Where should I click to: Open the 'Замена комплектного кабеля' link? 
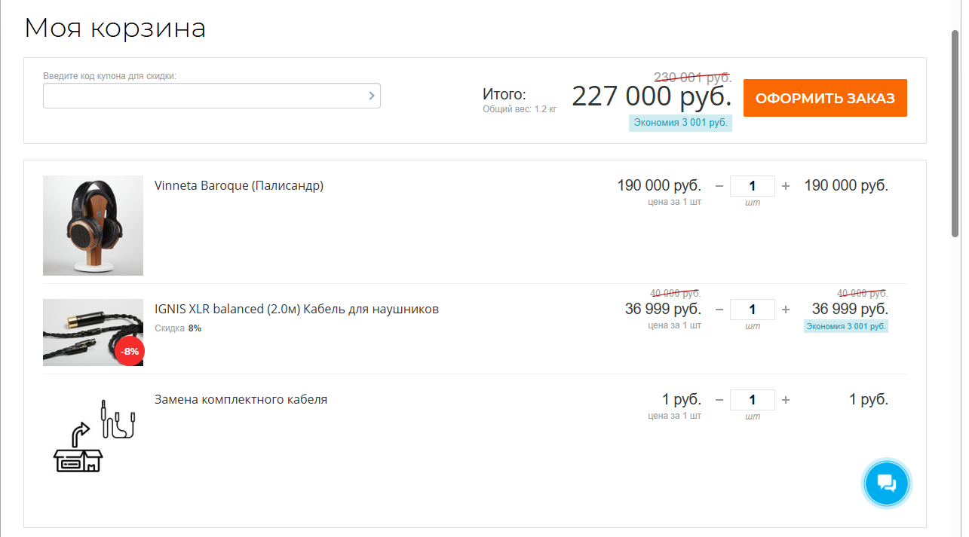pos(241,399)
